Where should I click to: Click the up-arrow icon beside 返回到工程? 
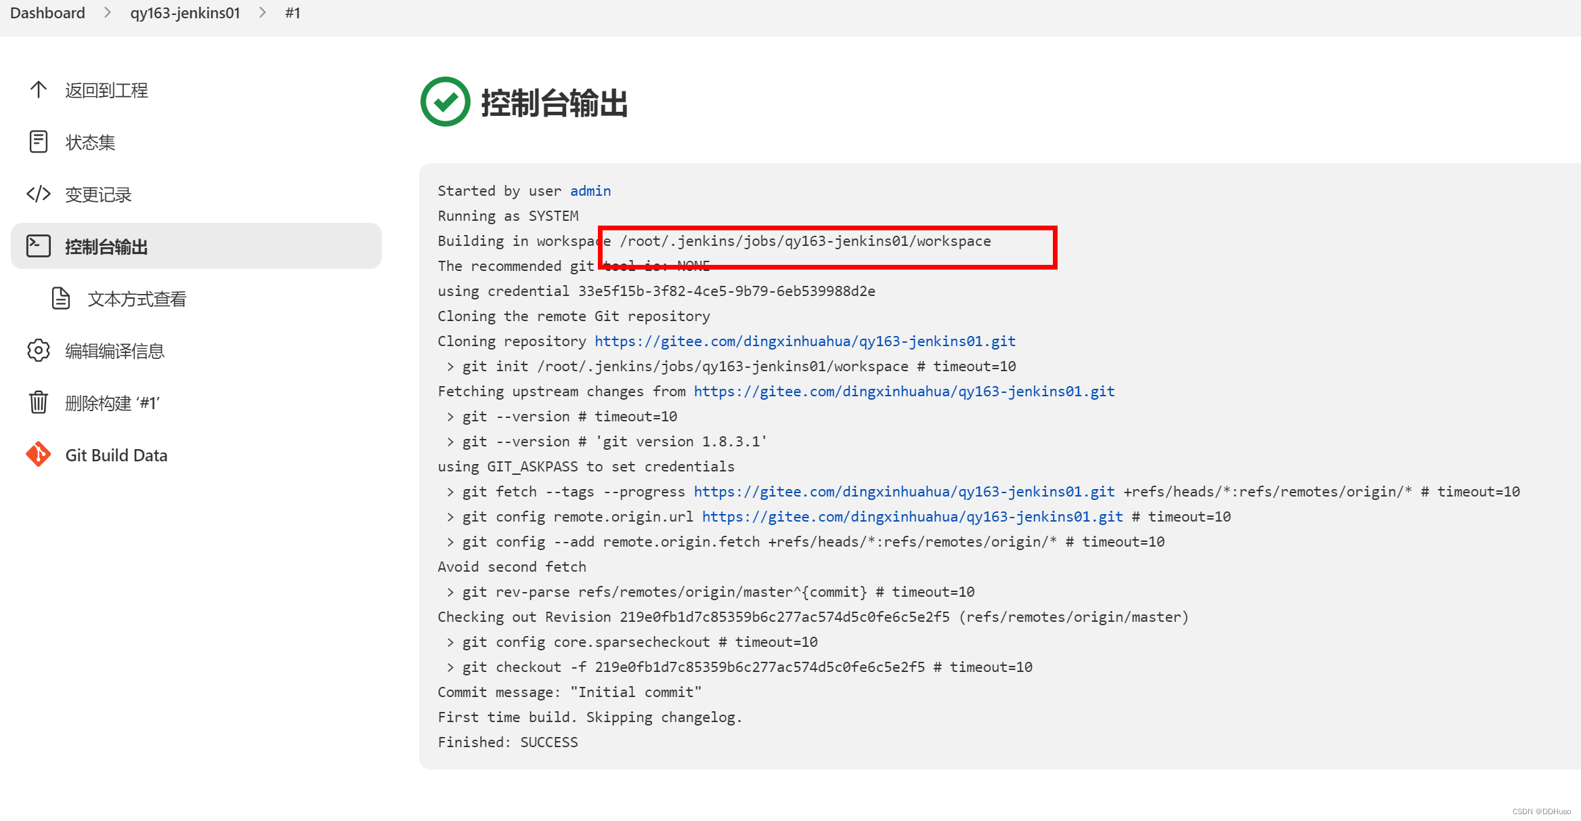click(x=39, y=89)
